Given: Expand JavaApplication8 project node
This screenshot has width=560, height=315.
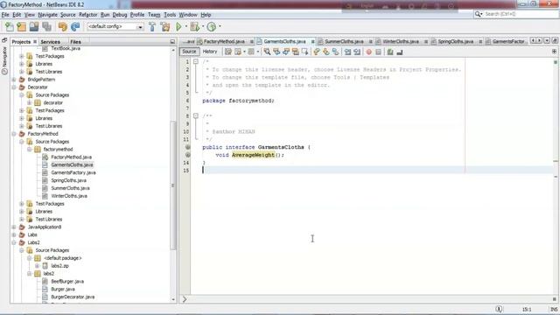Looking at the screenshot, I should (x=14, y=227).
